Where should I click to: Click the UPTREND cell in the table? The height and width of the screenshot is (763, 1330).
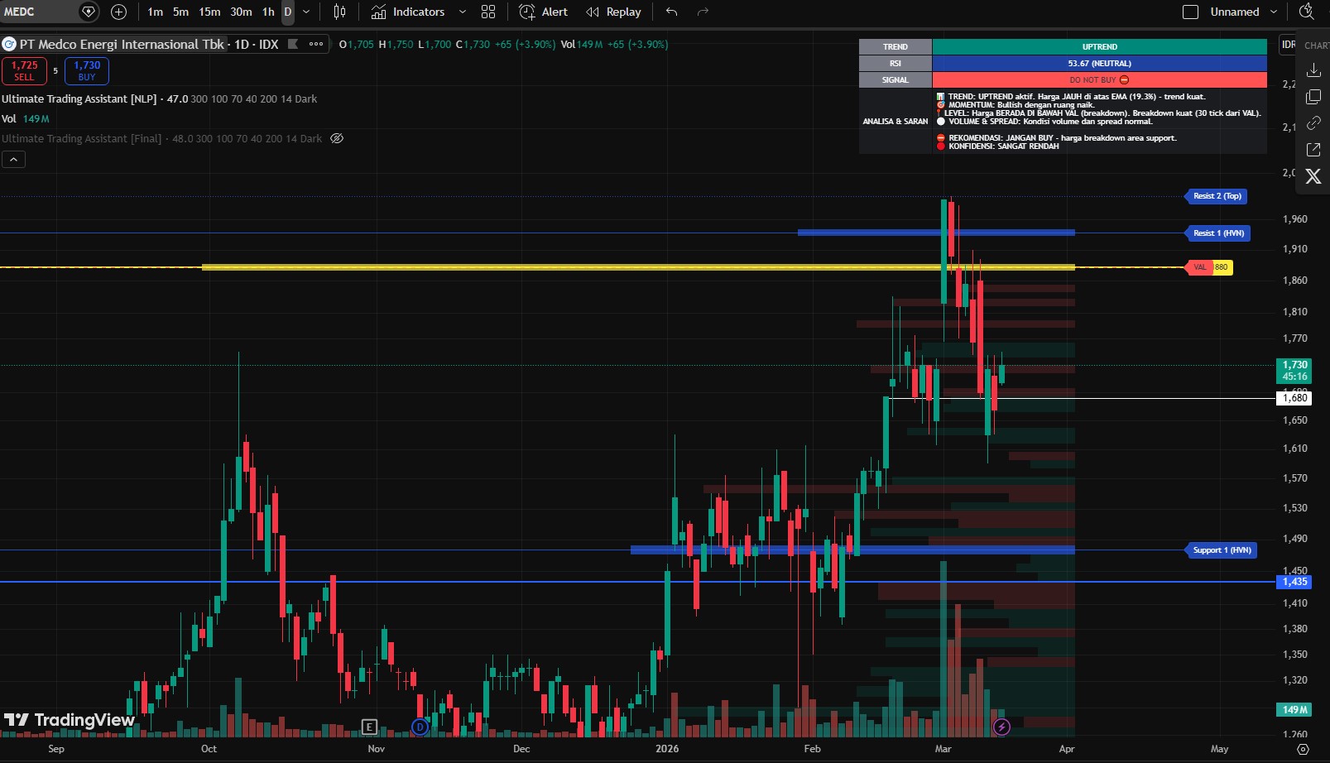click(1099, 47)
